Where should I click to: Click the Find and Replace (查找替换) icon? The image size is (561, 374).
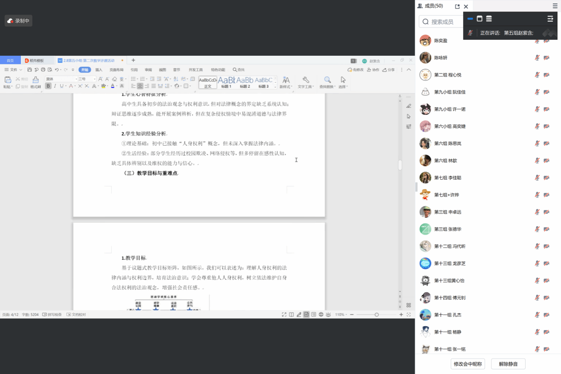pos(327,80)
